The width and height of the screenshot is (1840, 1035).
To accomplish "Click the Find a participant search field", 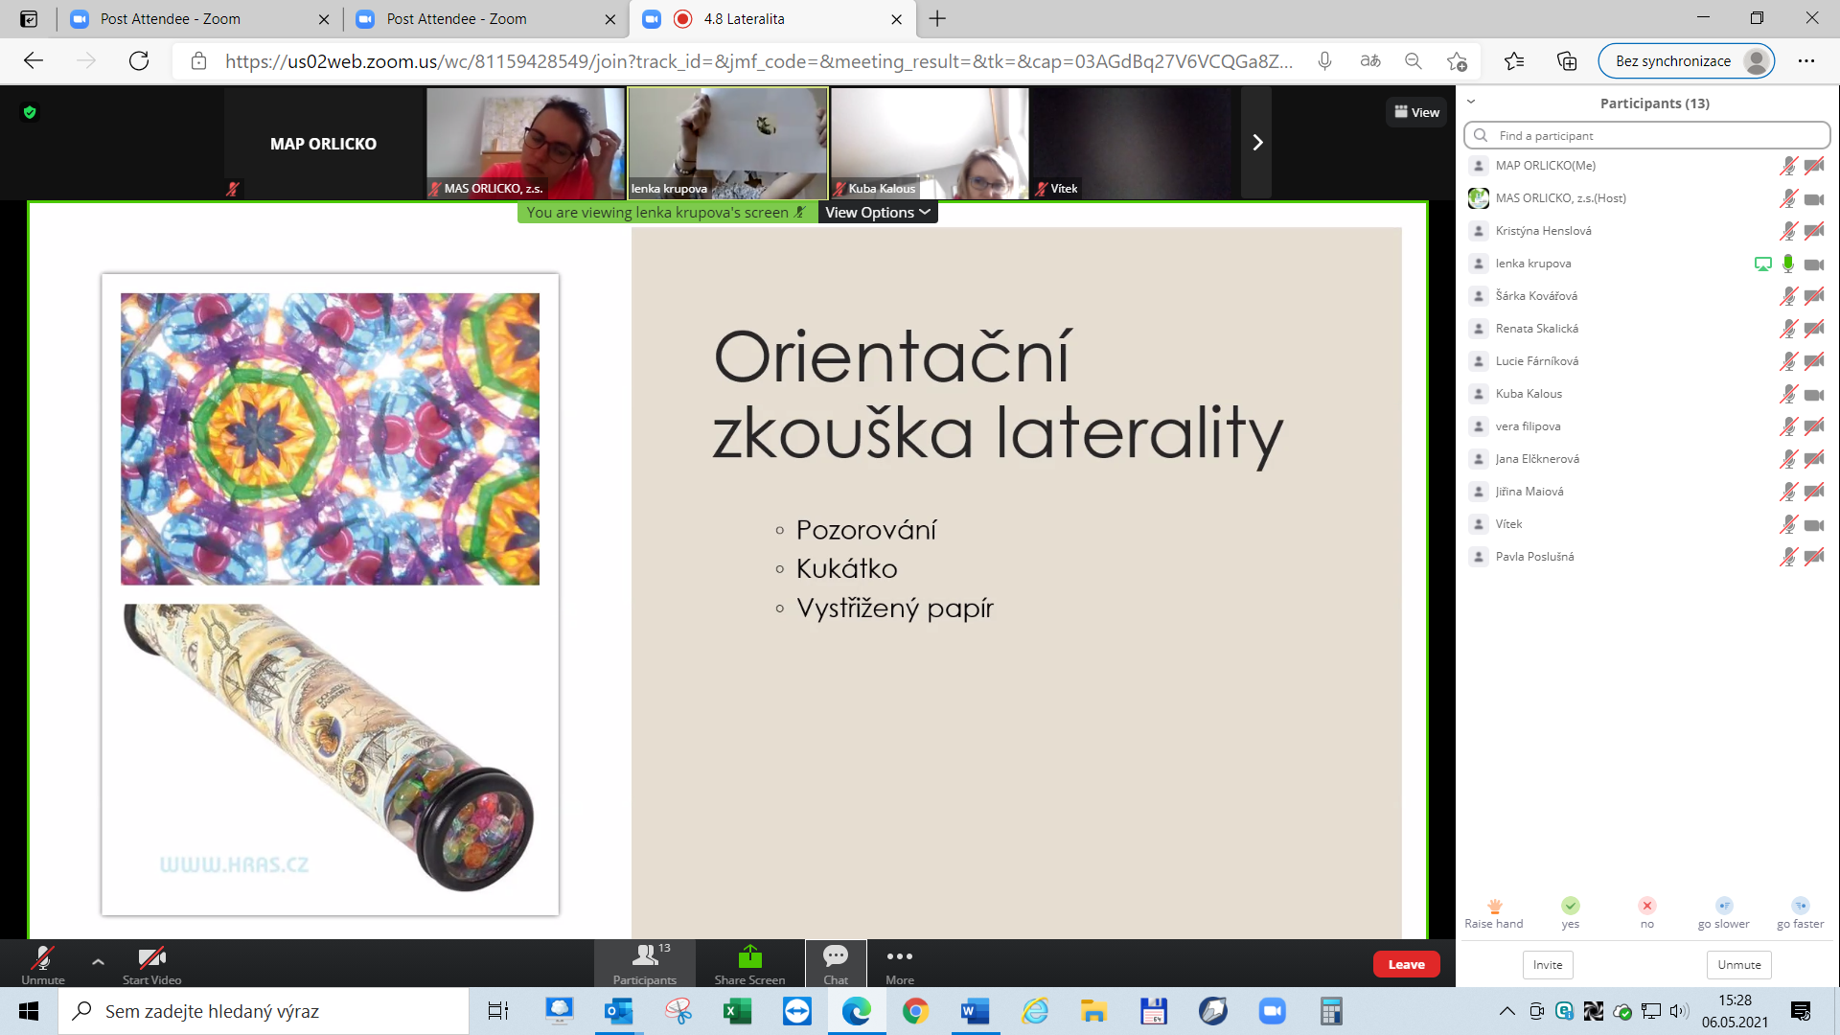I will pyautogui.click(x=1646, y=134).
